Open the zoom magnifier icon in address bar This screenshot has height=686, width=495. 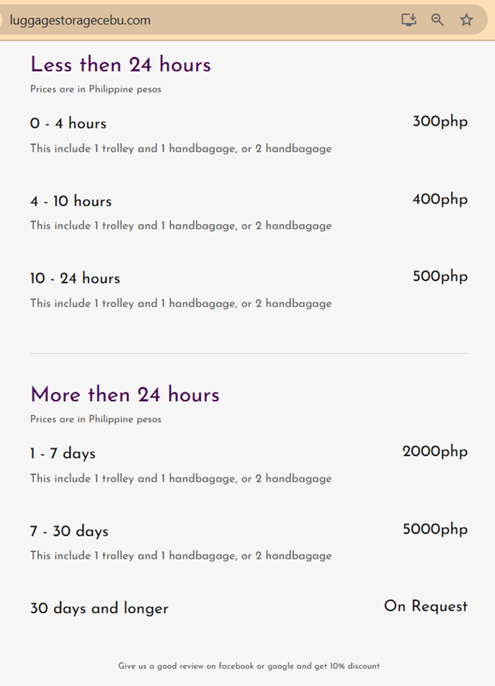click(437, 20)
